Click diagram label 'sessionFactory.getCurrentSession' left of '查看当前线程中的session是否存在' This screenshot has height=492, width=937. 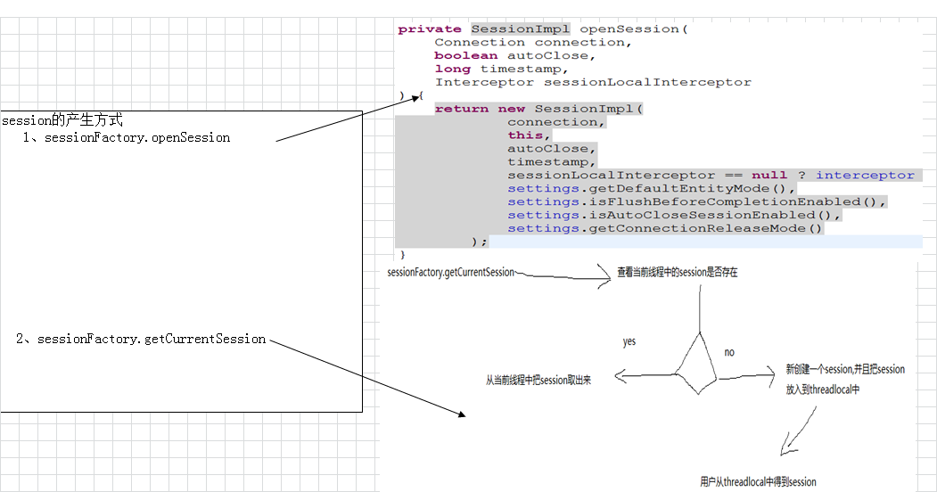[450, 272]
